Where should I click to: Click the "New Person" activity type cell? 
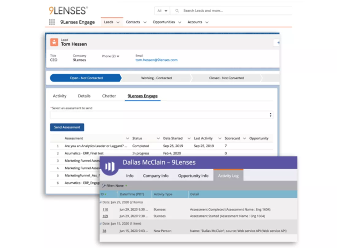click(x=162, y=231)
